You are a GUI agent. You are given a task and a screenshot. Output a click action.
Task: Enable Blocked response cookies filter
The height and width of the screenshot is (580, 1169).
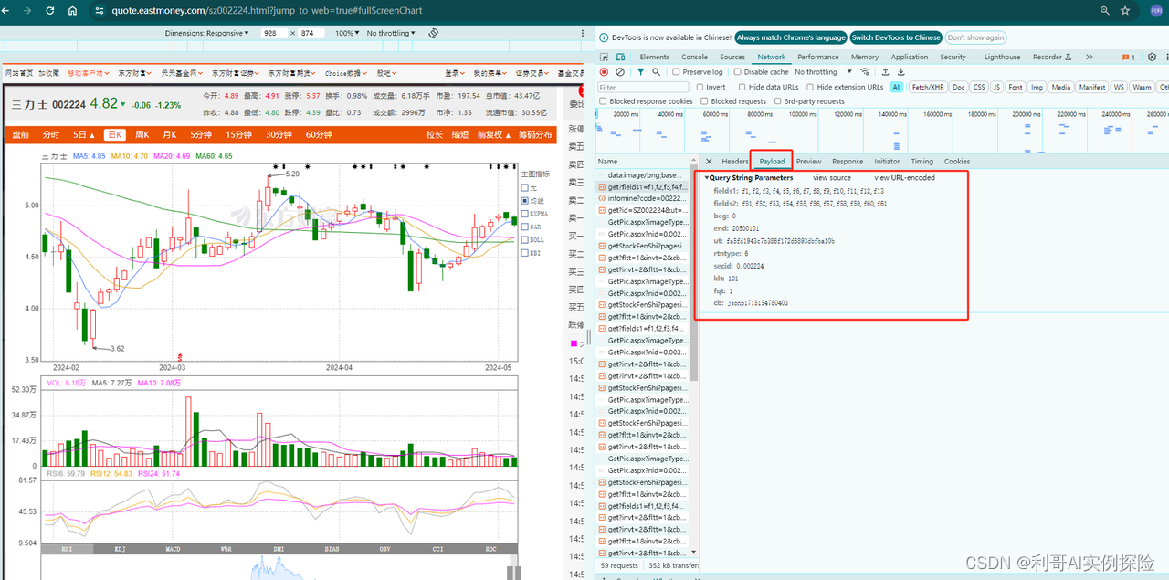[603, 101]
